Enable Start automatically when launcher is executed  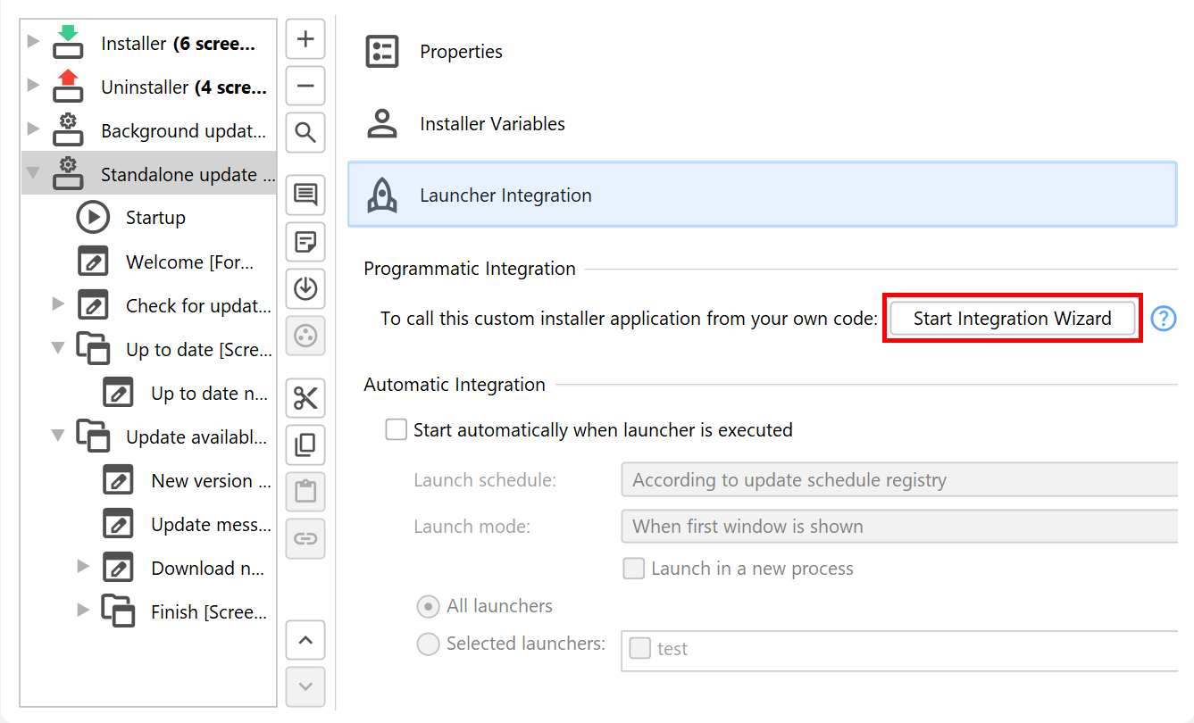396,430
